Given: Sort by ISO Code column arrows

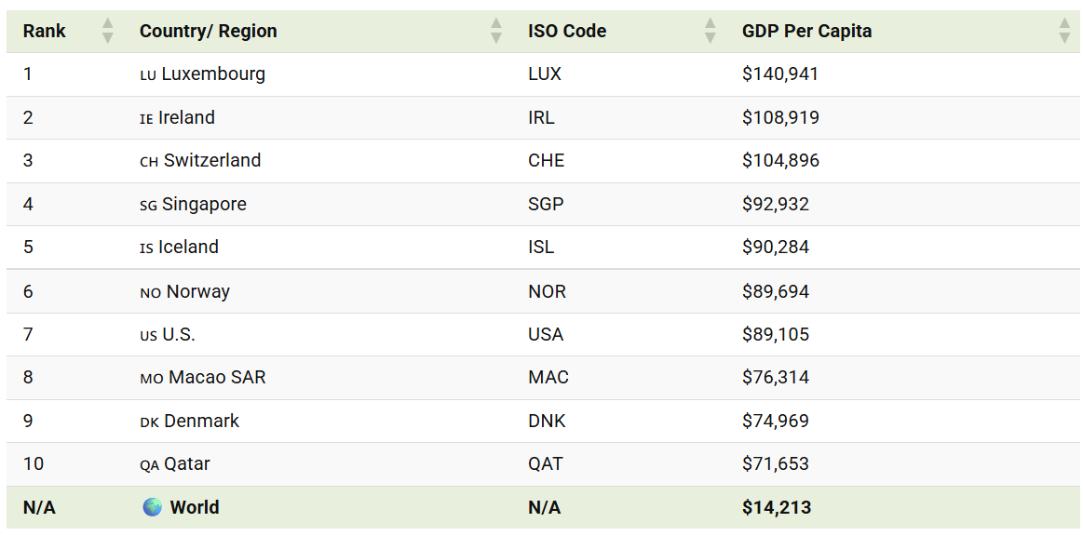Looking at the screenshot, I should click(710, 31).
